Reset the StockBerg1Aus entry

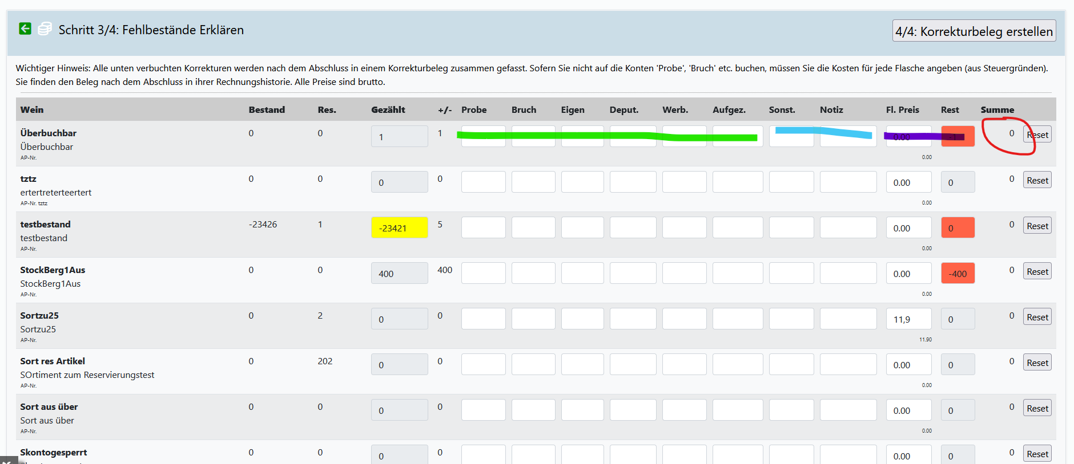pyautogui.click(x=1037, y=272)
